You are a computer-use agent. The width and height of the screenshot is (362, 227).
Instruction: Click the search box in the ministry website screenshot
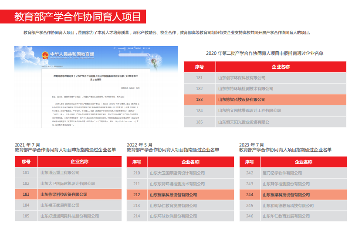(134, 55)
